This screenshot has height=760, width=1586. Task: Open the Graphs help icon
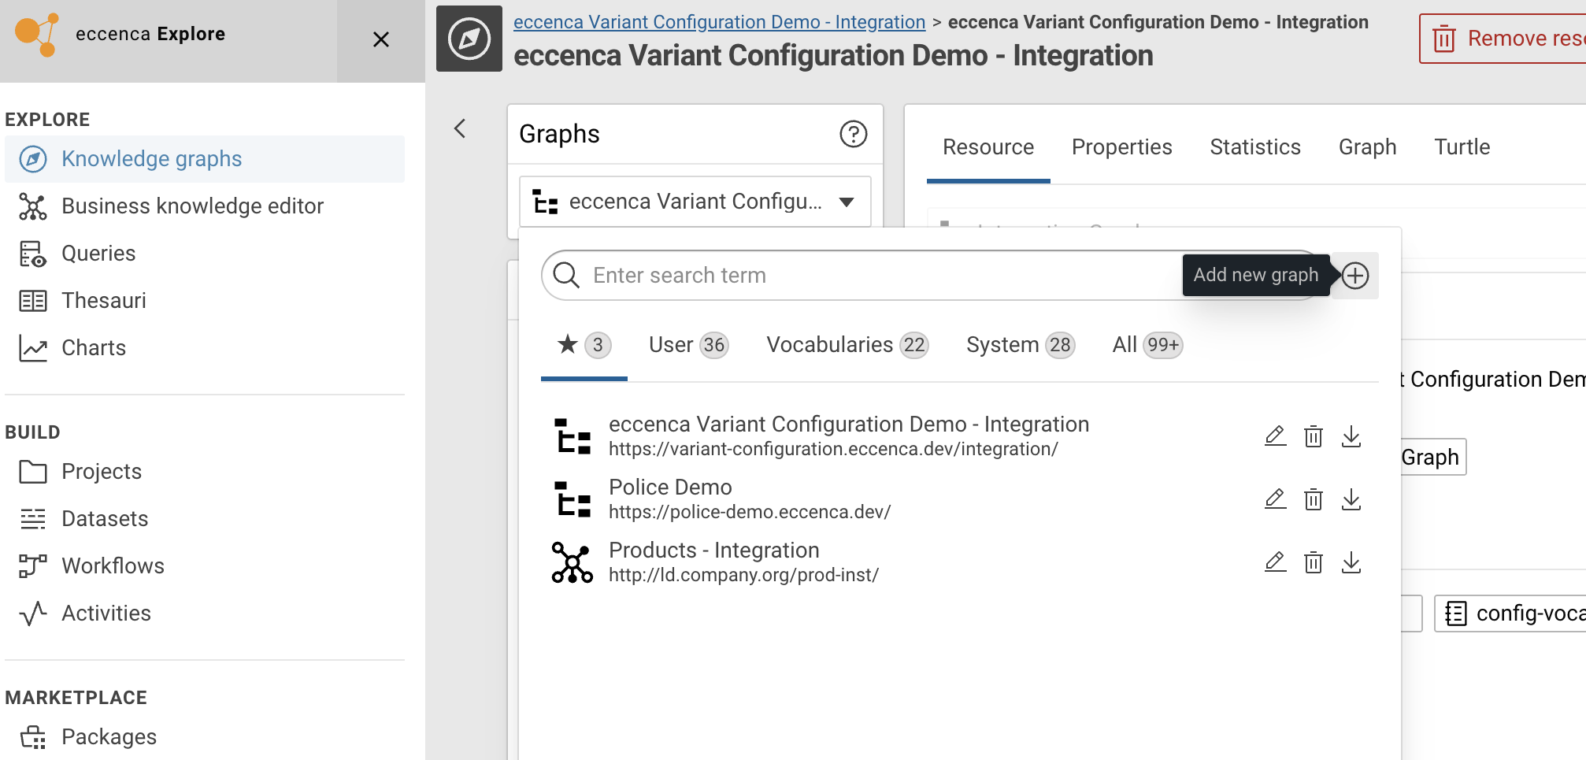click(x=854, y=134)
